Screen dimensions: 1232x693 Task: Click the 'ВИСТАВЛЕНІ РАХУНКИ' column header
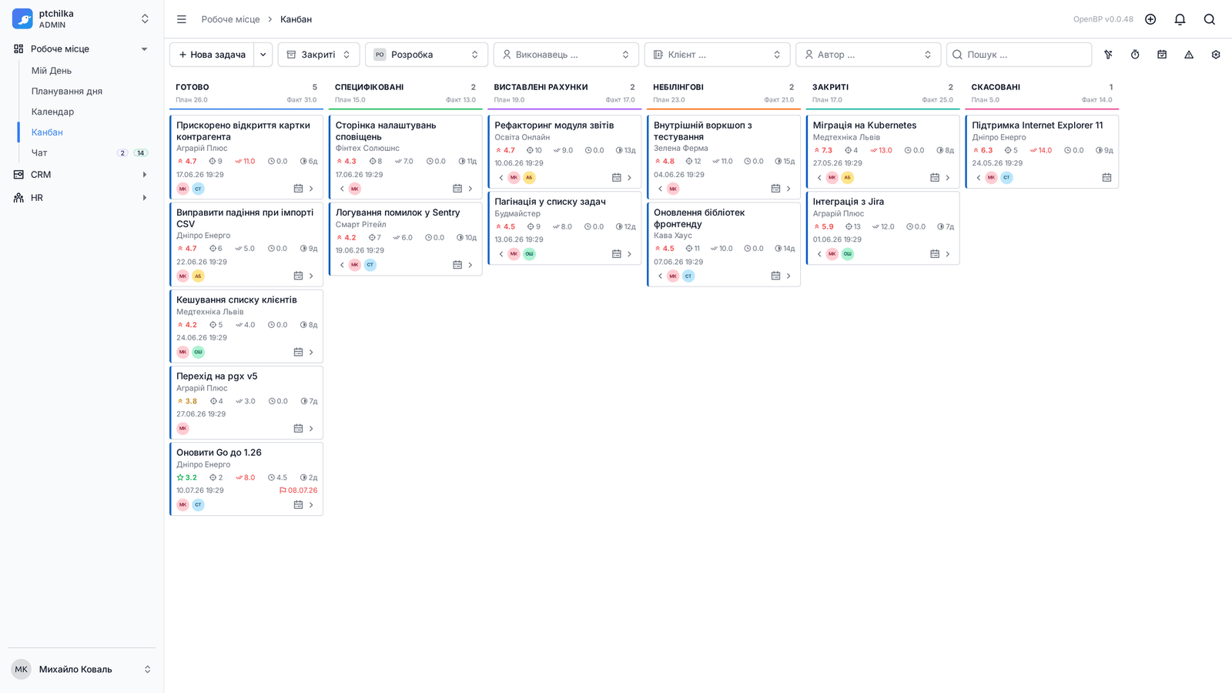(x=541, y=87)
